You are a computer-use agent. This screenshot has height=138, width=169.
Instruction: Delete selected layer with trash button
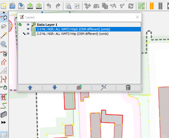tap(128, 88)
